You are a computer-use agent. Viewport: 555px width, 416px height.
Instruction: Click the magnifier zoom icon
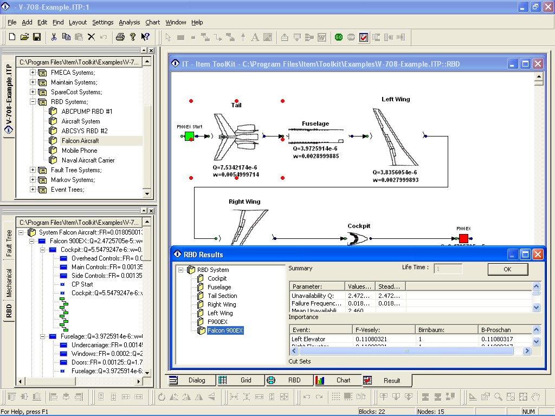pyautogui.click(x=499, y=397)
